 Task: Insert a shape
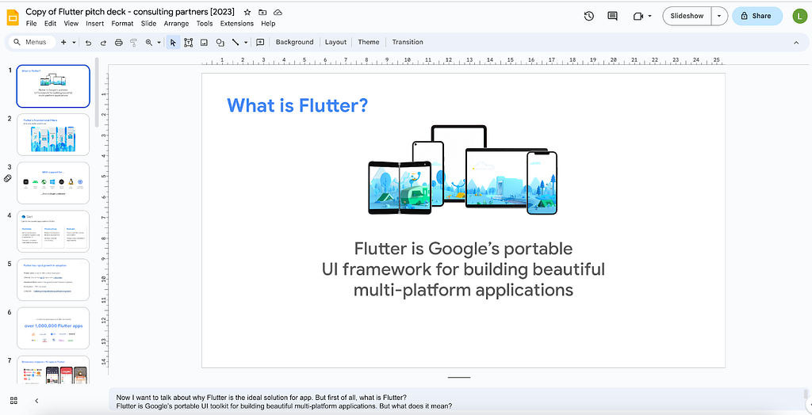(x=220, y=43)
